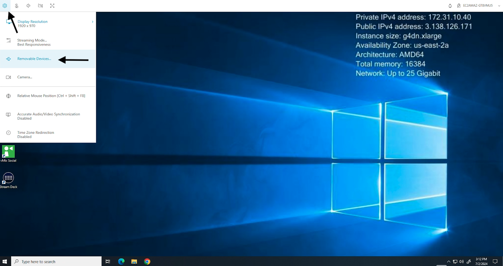503x266 pixels.
Task: Click the network tray icon
Action: coord(455,262)
